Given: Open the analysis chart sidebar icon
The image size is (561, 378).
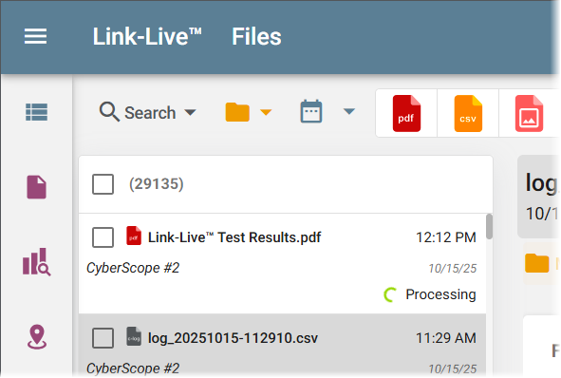Looking at the screenshot, I should click(36, 262).
